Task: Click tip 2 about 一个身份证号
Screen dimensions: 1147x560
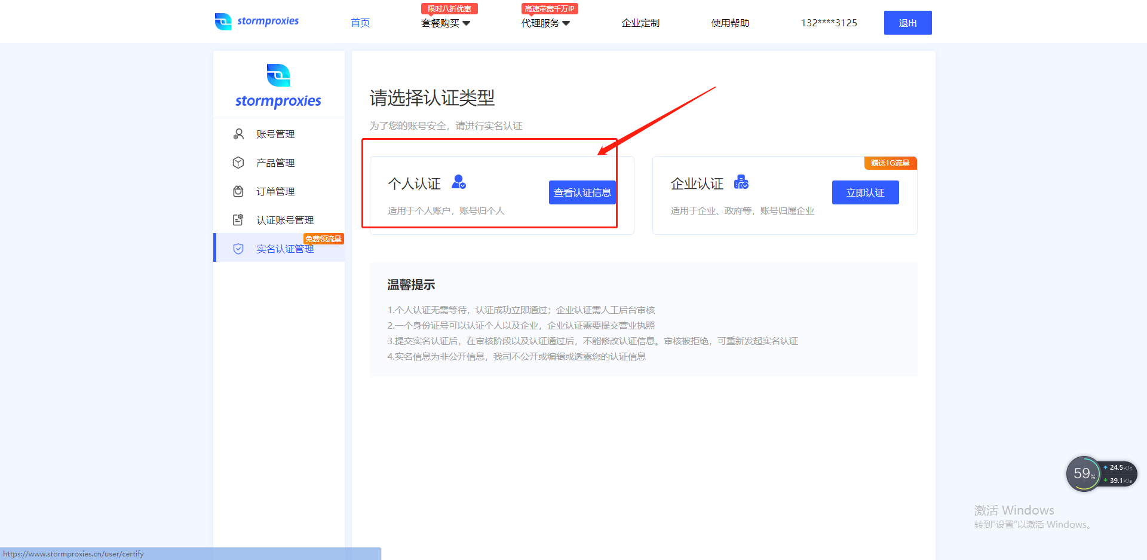Action: [x=521, y=325]
